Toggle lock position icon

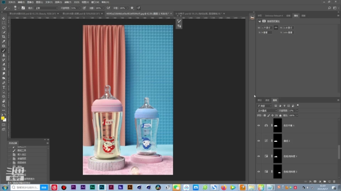pyautogui.click(x=272, y=115)
